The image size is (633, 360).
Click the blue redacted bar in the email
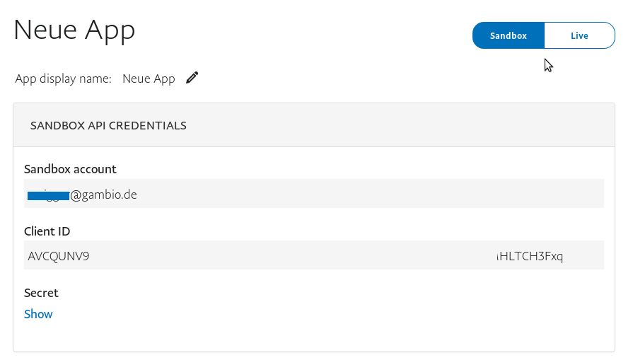(48, 195)
